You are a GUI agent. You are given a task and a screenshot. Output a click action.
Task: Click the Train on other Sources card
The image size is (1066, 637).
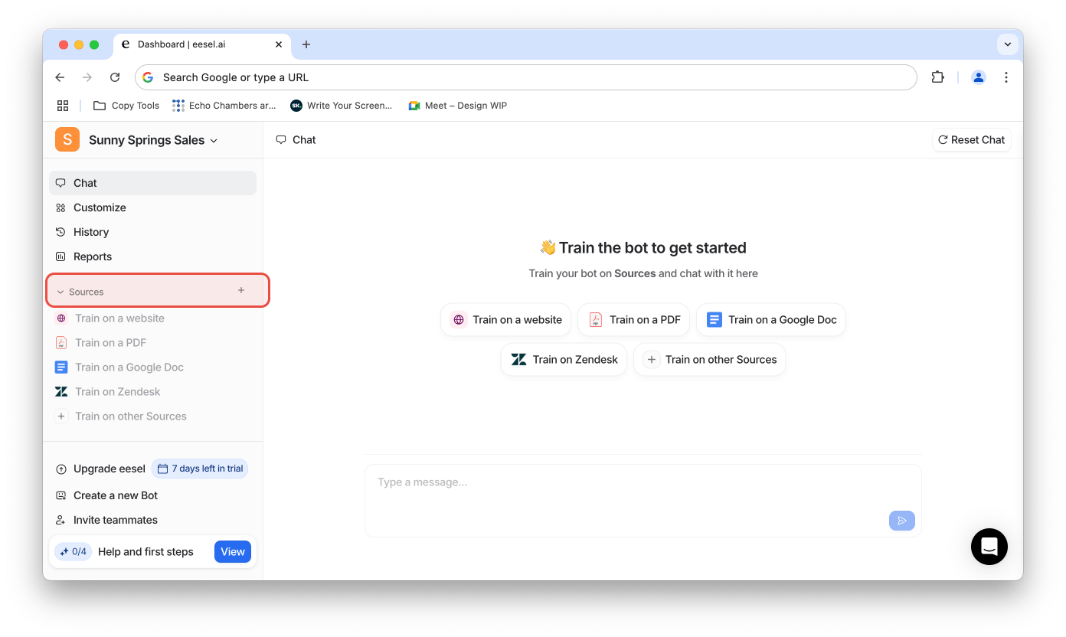click(x=710, y=360)
